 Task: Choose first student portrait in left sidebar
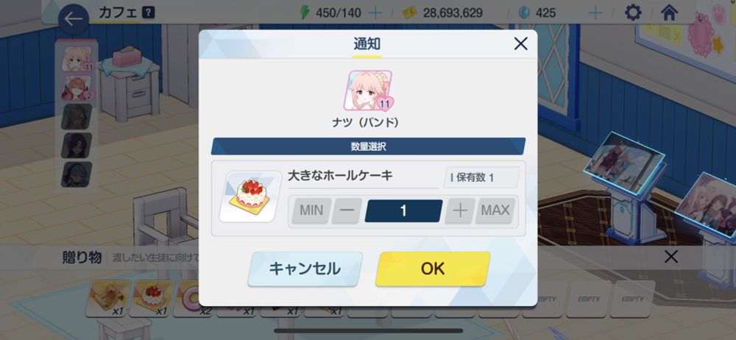[77, 59]
